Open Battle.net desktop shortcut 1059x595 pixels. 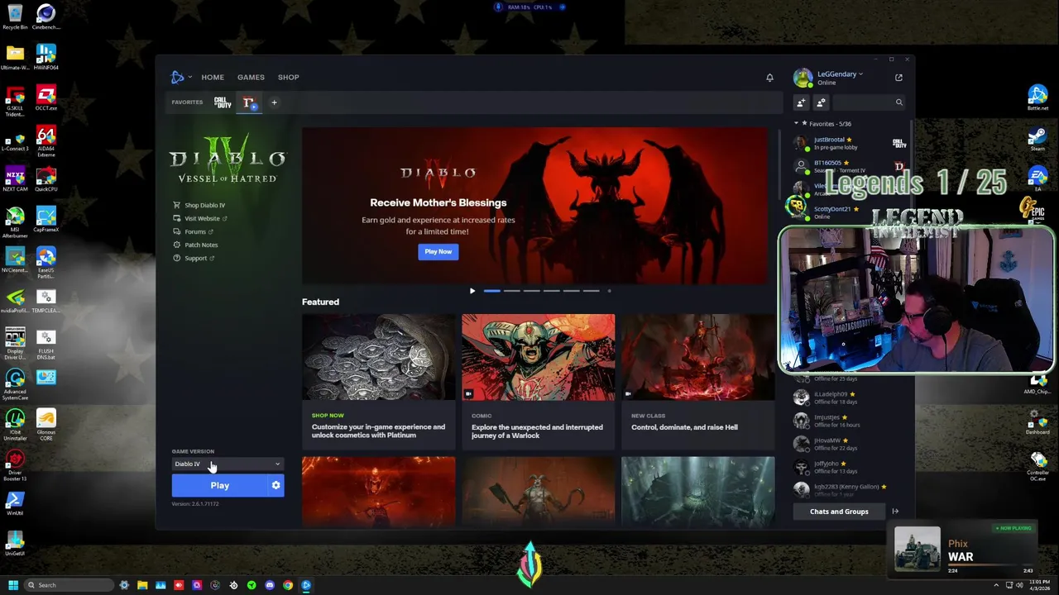(x=1037, y=97)
